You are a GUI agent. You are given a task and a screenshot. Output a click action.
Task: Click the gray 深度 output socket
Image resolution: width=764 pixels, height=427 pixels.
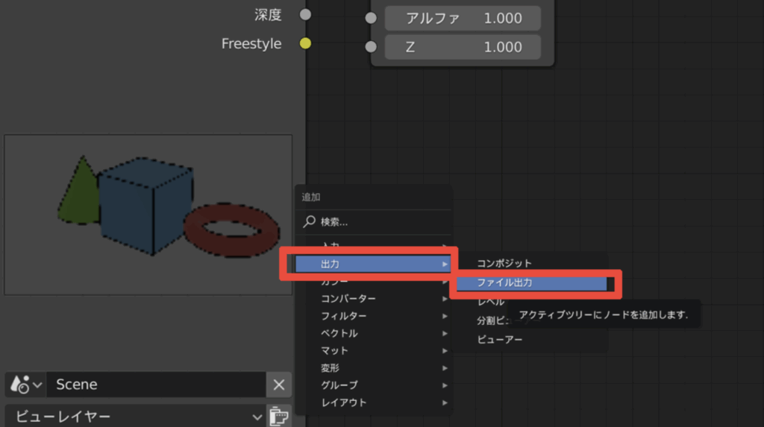[305, 14]
